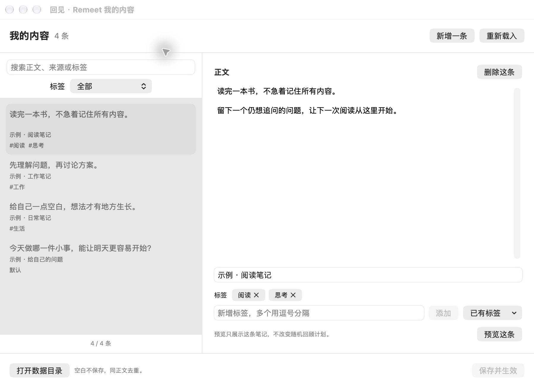Viewport: 534px width, 387px height.
Task: Select the note 给自己一点空白，想法才有地方生长。
Action: pyautogui.click(x=101, y=217)
